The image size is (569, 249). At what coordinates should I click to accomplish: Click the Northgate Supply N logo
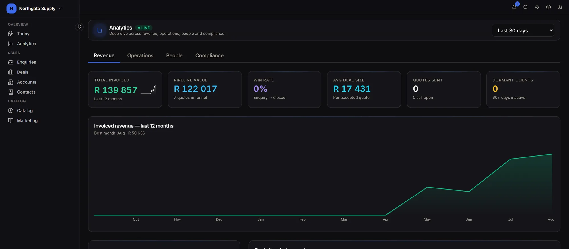11,9
